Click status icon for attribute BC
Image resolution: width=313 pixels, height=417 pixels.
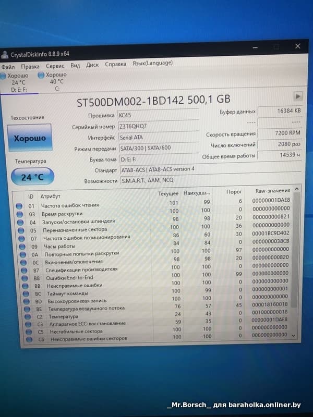(26, 294)
